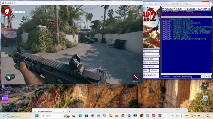The width and height of the screenshot is (213, 119).
Task: Click the button ending in О ТРЕЙНЕРЕ
Action: click(151, 75)
